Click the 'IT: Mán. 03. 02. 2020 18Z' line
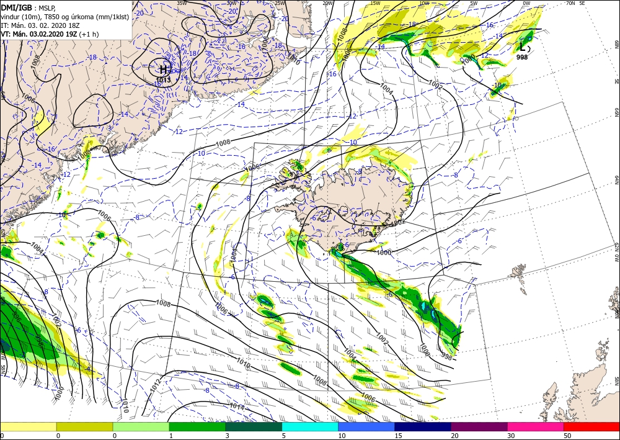The width and height of the screenshot is (620, 440). (40, 25)
